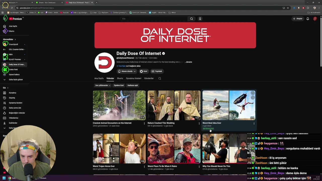Go back with the browser back arrow
The height and width of the screenshot is (181, 322).
click(x=3, y=8)
